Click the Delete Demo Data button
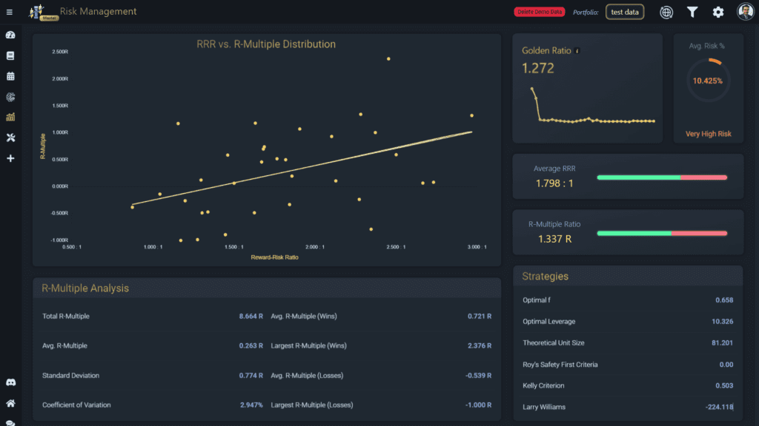This screenshot has height=426, width=759. [x=539, y=12]
